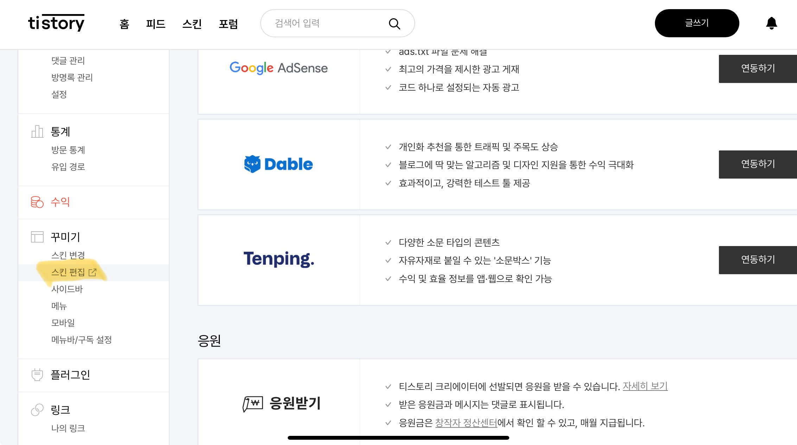Click the tistory logo
This screenshot has height=445, width=797.
click(56, 23)
